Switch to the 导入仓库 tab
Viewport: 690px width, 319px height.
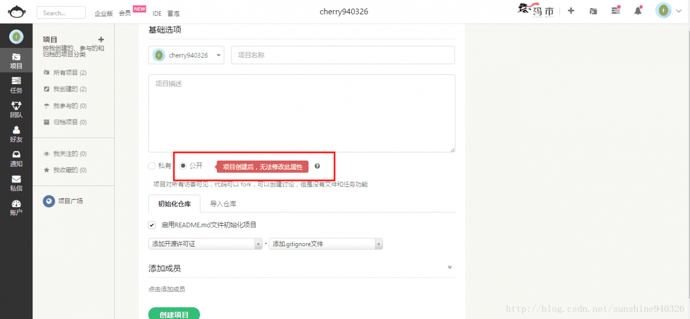[223, 204]
